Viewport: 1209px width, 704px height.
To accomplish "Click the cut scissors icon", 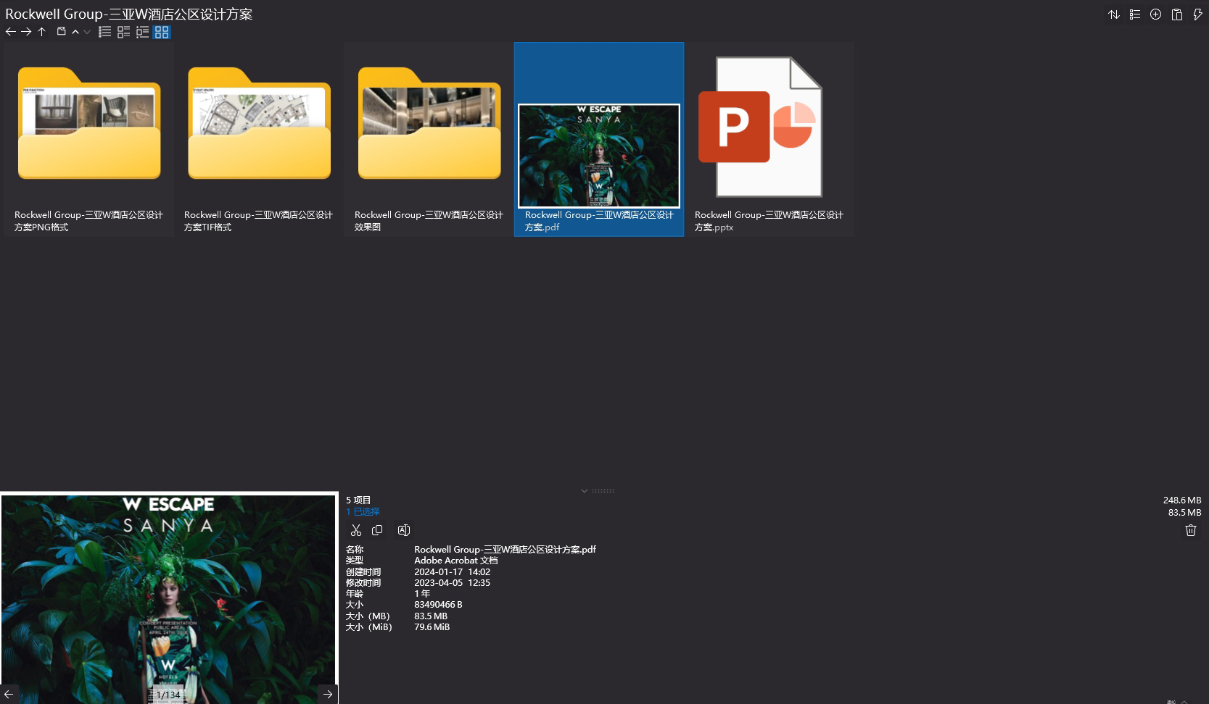I will pyautogui.click(x=355, y=530).
